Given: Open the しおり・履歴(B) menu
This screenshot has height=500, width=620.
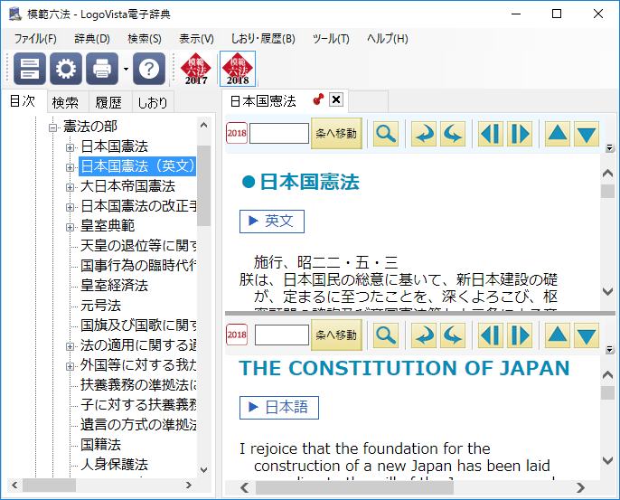Looking at the screenshot, I should coord(263,39).
